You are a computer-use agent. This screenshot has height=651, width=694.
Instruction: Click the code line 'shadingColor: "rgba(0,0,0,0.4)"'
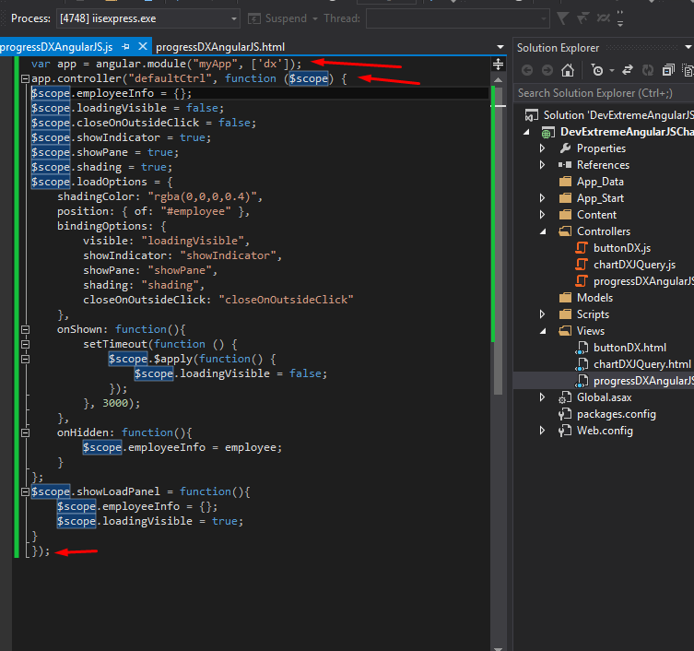point(159,196)
